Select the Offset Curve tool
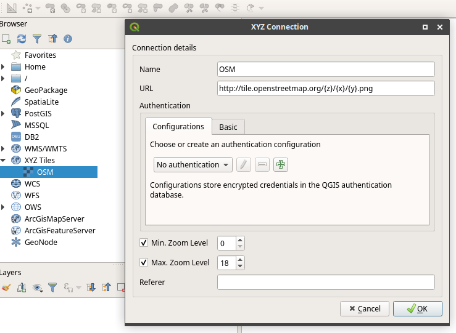Image resolution: width=456 pixels, height=333 pixels. click(x=173, y=8)
